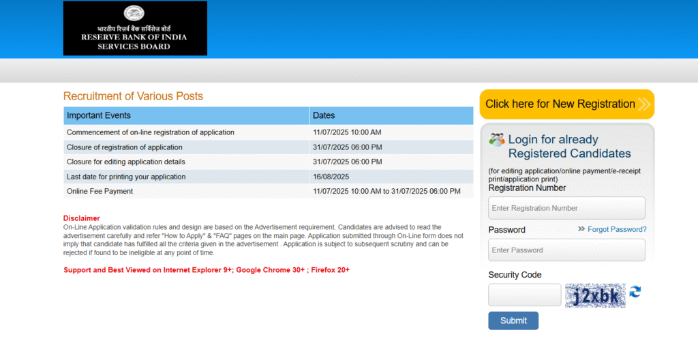Select the '16/08/2025' date cell
Viewport: 698px width, 341px height.
(331, 177)
